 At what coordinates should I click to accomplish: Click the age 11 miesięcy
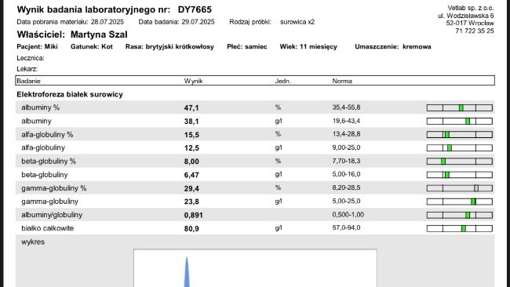(319, 46)
